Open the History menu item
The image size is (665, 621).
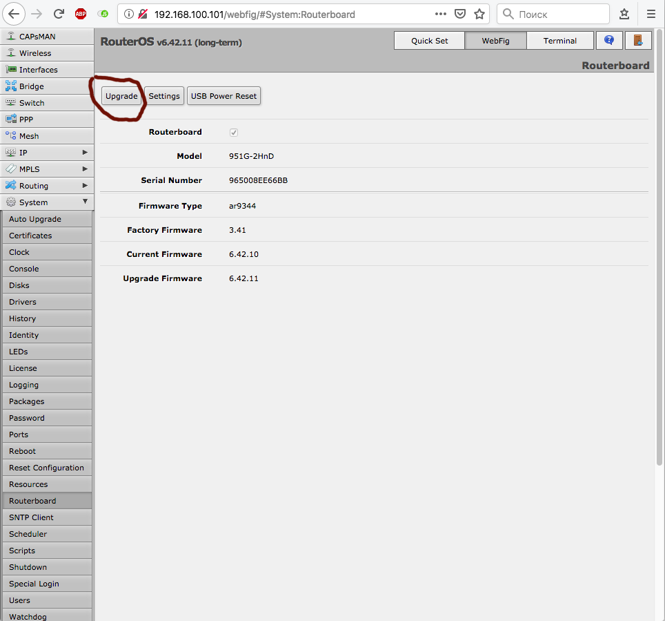[x=47, y=318]
